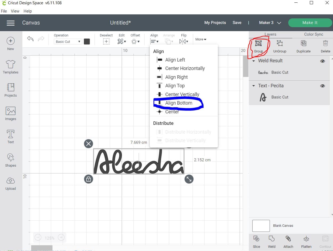The height and width of the screenshot is (251, 333).
Task: Remove selection with the X handle
Action: point(88,144)
